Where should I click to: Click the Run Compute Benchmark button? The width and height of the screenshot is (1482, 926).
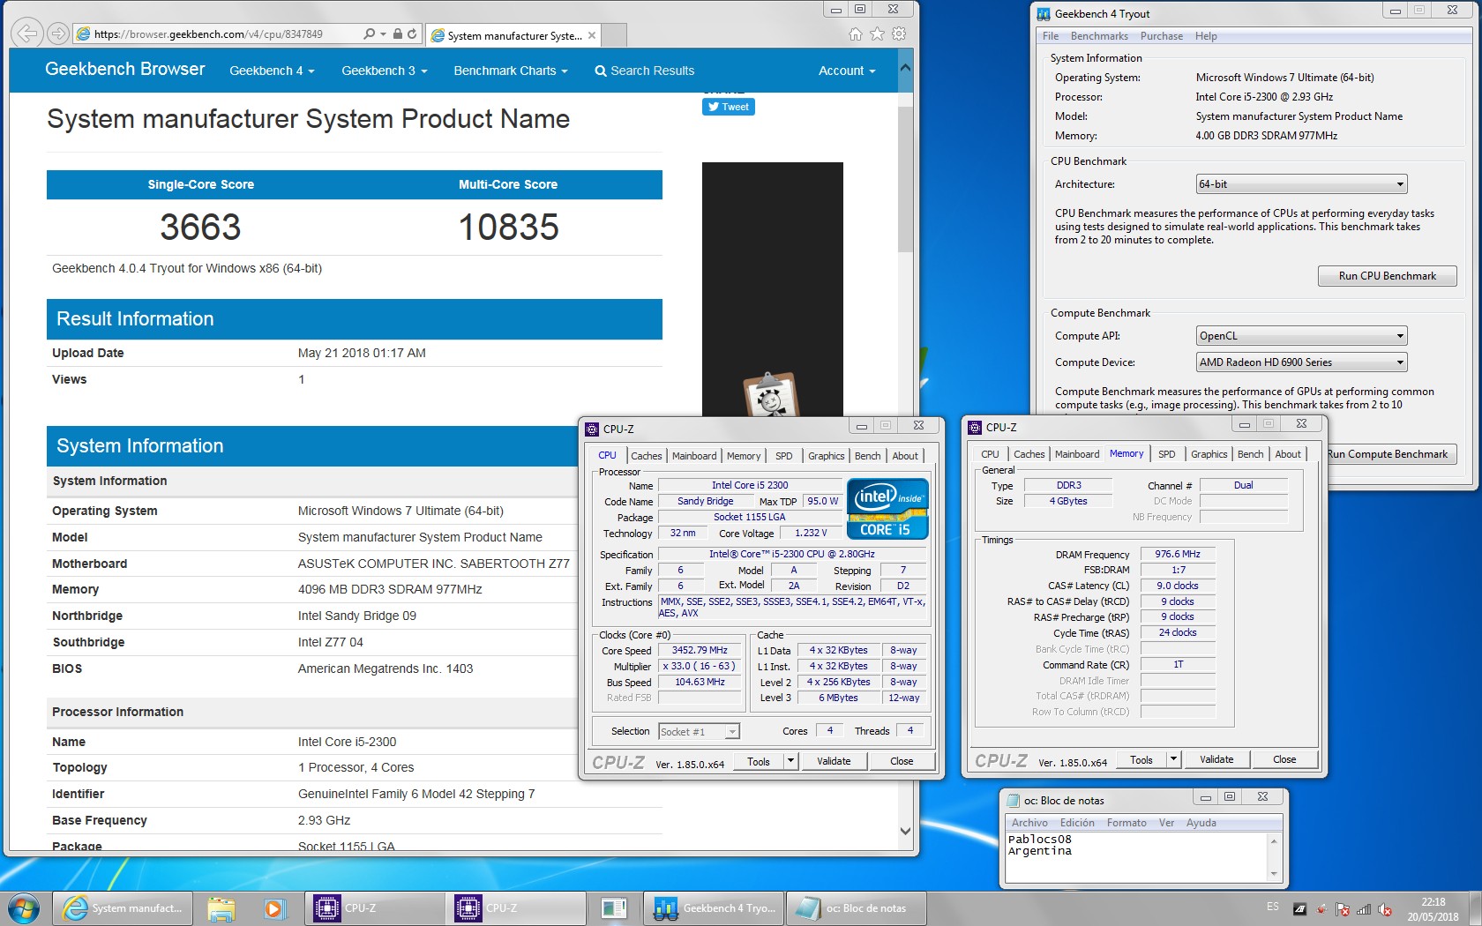coord(1388,454)
